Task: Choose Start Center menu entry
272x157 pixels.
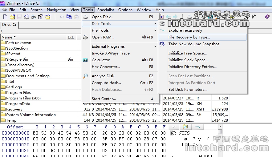Action: pyautogui.click(x=120, y=99)
